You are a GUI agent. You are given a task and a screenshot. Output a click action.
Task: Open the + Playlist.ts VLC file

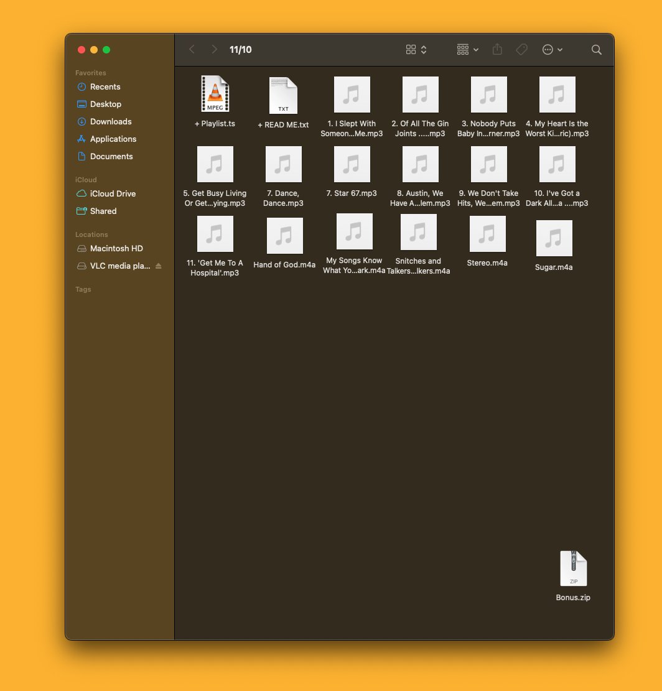pos(215,94)
